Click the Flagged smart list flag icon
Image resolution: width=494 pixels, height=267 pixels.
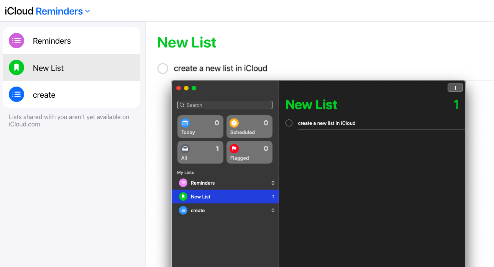pyautogui.click(x=234, y=149)
